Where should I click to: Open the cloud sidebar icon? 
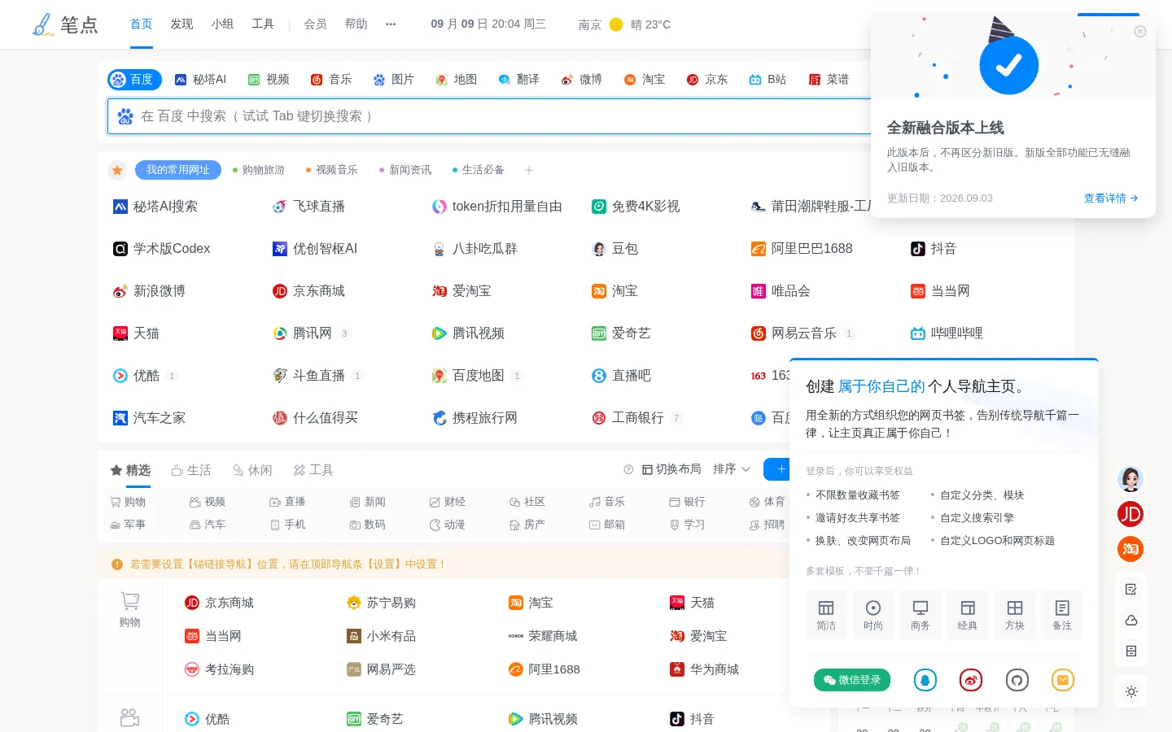pyautogui.click(x=1131, y=621)
